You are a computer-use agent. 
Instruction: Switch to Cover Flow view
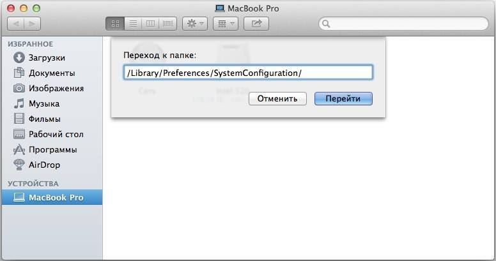(x=168, y=24)
